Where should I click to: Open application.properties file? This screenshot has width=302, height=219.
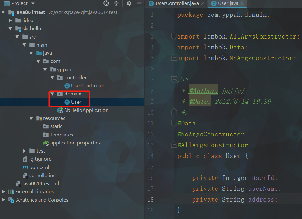tap(75, 143)
